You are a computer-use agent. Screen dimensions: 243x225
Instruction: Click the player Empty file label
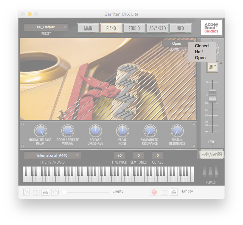(x=118, y=191)
